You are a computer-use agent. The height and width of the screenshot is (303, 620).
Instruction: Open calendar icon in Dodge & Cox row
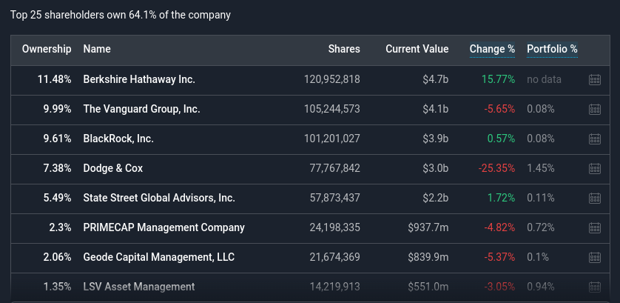[595, 169]
